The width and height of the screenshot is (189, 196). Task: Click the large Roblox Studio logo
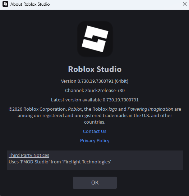point(95,39)
